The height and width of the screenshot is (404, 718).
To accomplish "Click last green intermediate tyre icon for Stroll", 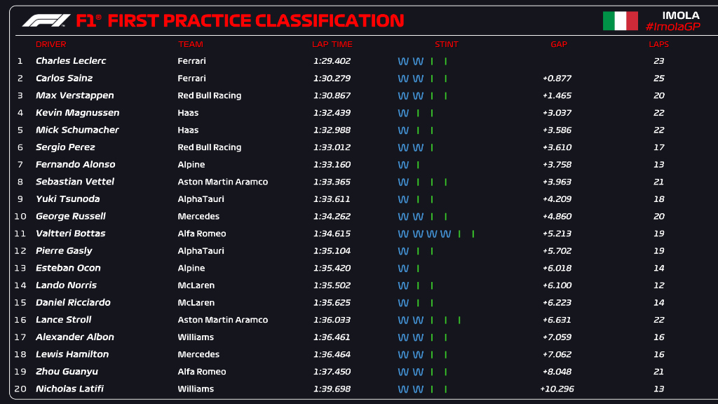I will coord(459,320).
